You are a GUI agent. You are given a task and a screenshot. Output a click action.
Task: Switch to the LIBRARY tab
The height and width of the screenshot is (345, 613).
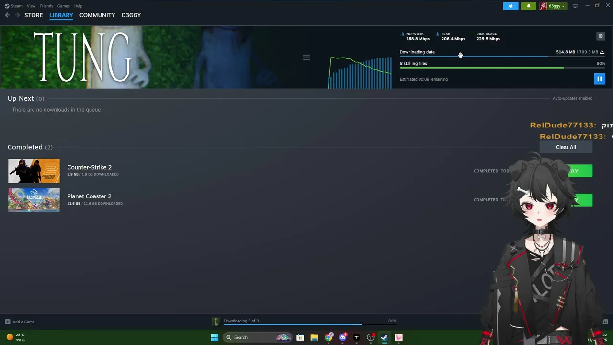pos(61,15)
